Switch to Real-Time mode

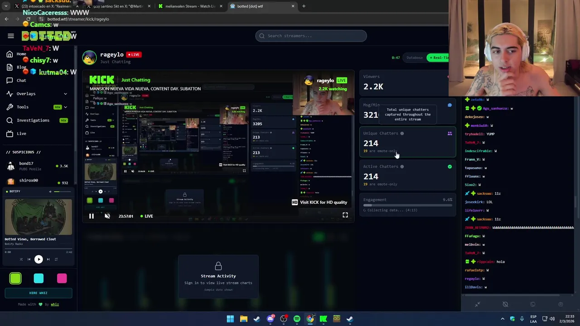[x=438, y=58]
